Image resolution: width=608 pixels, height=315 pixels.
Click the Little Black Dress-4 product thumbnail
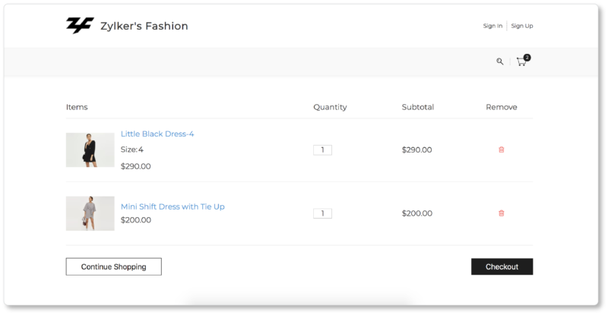coord(90,150)
